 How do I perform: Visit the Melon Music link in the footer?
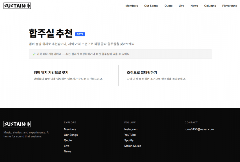(x=132, y=146)
